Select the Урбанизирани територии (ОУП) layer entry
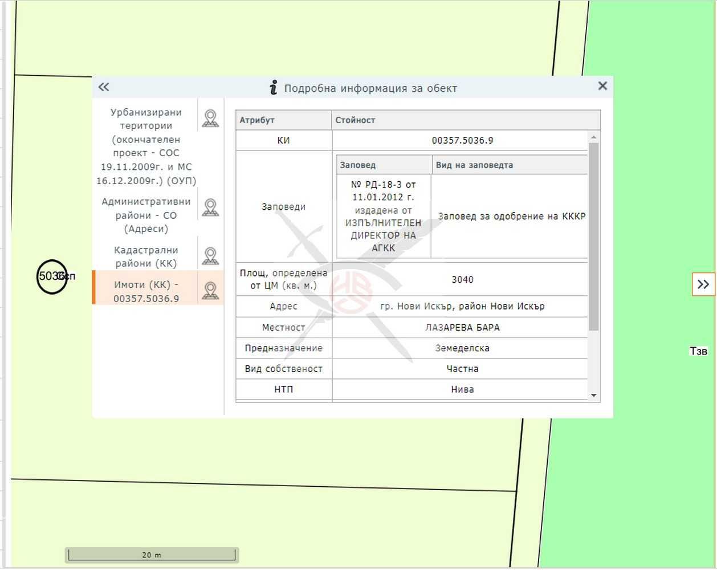The height and width of the screenshot is (570, 717). click(x=146, y=146)
